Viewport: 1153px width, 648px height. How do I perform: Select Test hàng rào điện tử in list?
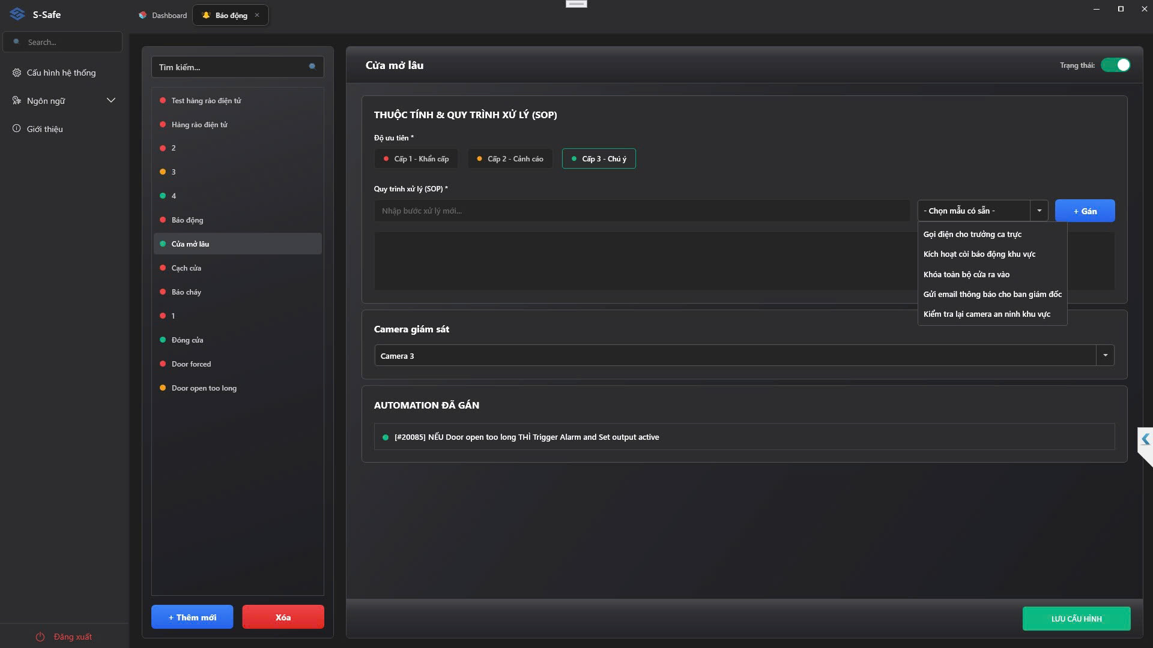click(x=238, y=100)
